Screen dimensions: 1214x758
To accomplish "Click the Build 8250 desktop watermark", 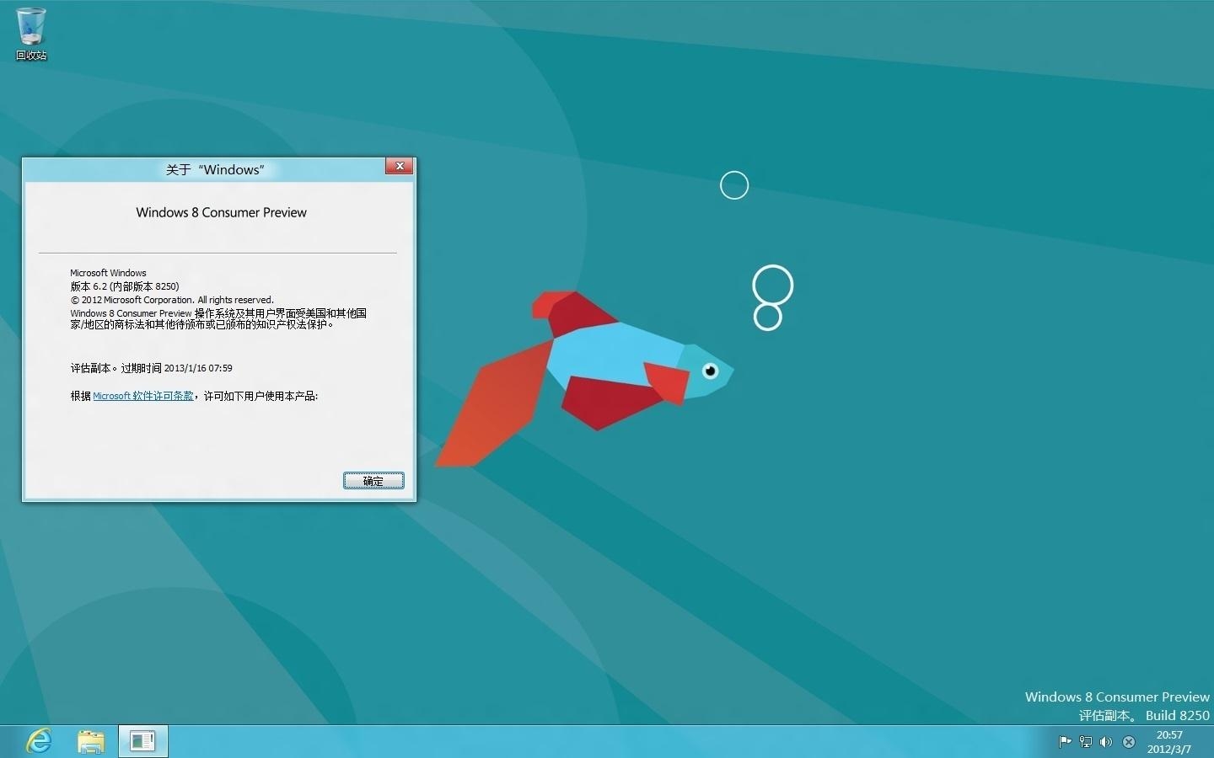I will pyautogui.click(x=1177, y=715).
